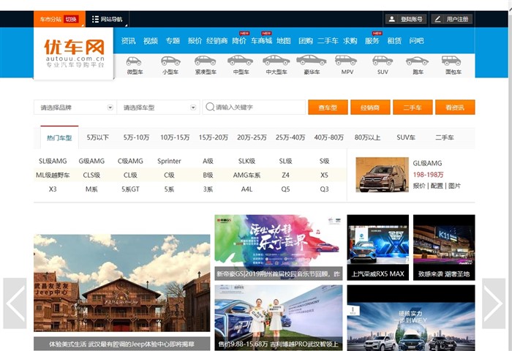
Task: Switch to the SUV车 tab
Action: [406, 137]
